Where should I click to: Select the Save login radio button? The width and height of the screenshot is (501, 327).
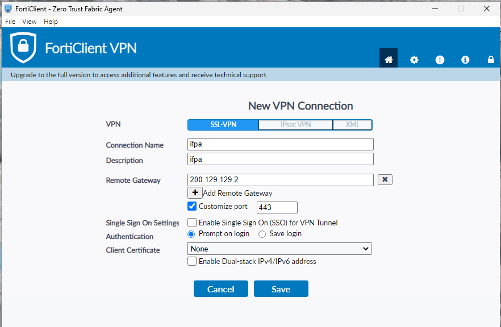pyautogui.click(x=262, y=234)
